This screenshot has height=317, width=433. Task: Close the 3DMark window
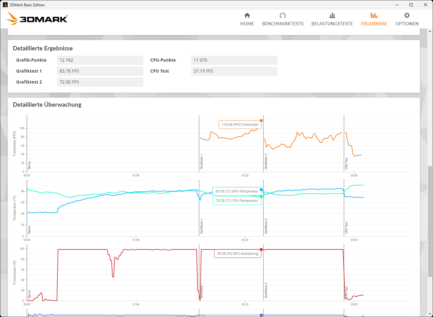click(x=426, y=5)
